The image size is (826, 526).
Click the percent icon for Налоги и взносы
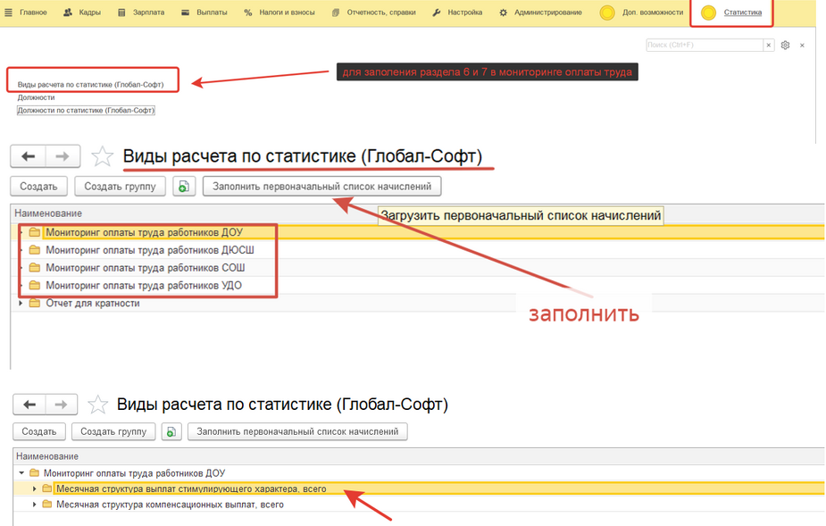pyautogui.click(x=247, y=13)
